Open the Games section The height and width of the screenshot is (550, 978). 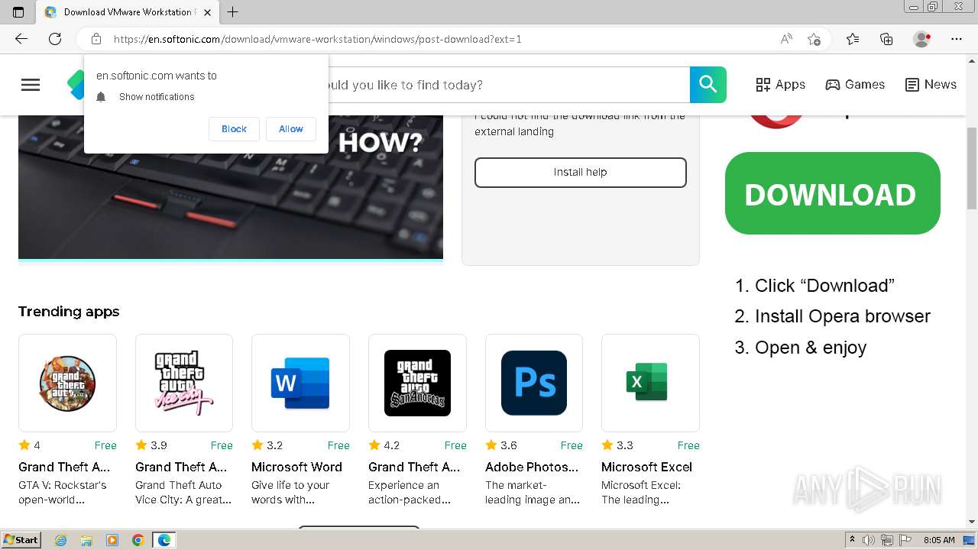point(855,85)
